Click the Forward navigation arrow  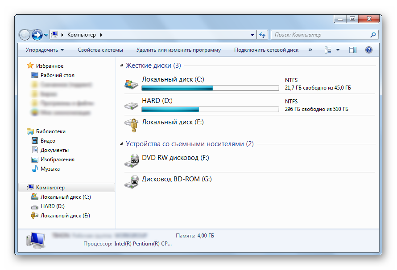click(x=37, y=35)
